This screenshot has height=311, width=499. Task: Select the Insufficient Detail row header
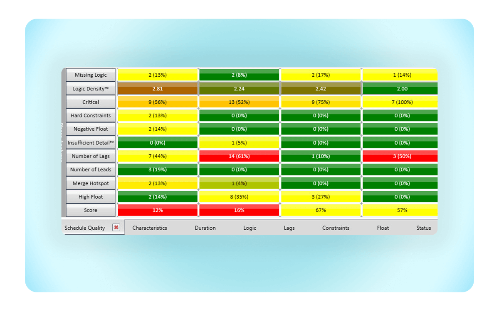point(91,143)
